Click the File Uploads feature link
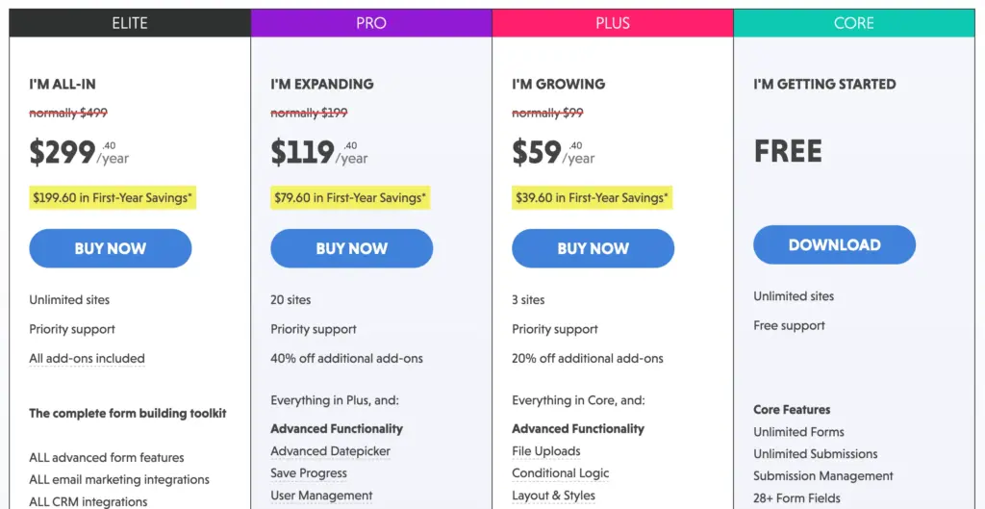The width and height of the screenshot is (985, 509). click(546, 451)
